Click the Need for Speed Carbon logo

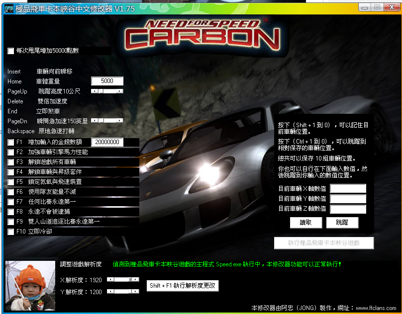click(202, 35)
